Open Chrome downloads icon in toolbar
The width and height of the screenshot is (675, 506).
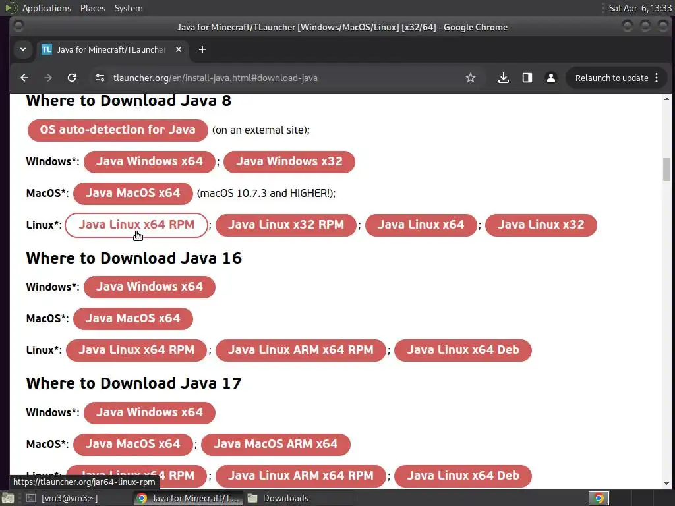click(503, 78)
